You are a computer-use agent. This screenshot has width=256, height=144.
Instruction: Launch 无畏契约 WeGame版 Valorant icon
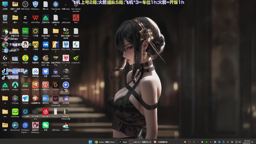(x=56, y=98)
